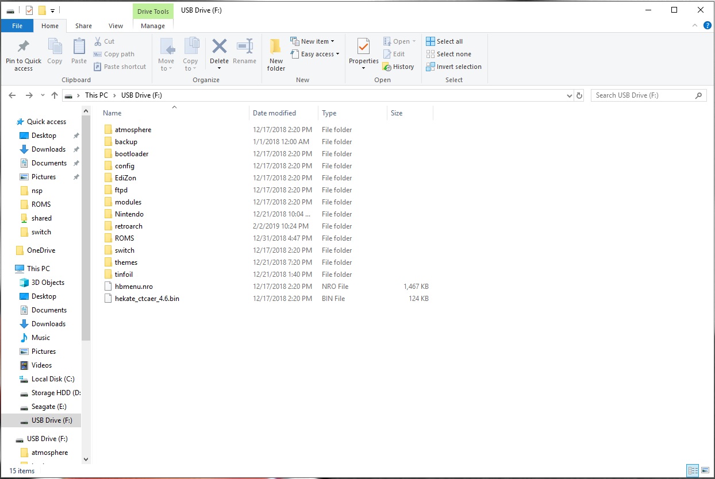The width and height of the screenshot is (715, 479).
Task: Sort by Type column header
Action: pos(352,113)
